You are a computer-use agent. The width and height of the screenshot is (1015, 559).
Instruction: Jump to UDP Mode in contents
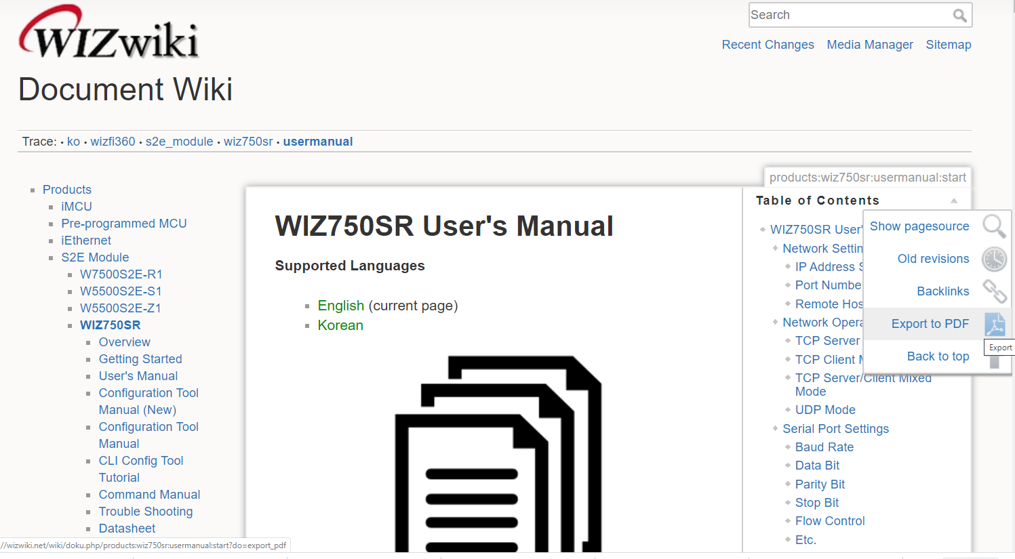pyautogui.click(x=825, y=410)
